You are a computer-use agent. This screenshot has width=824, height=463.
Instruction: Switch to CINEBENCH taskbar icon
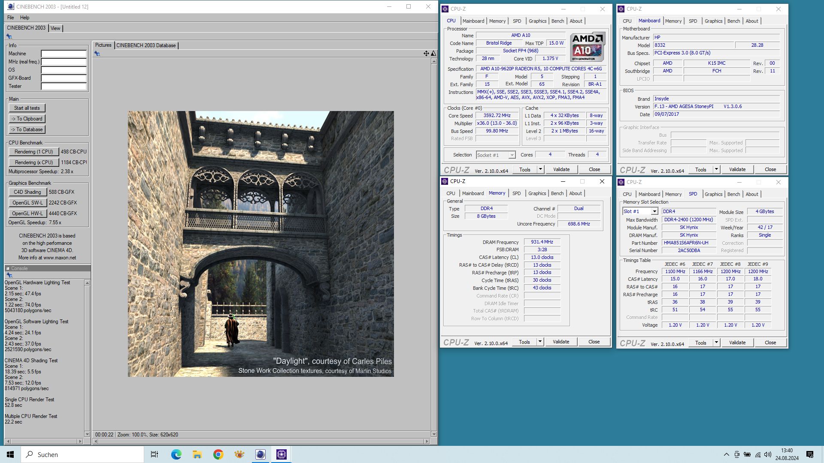coord(261,454)
